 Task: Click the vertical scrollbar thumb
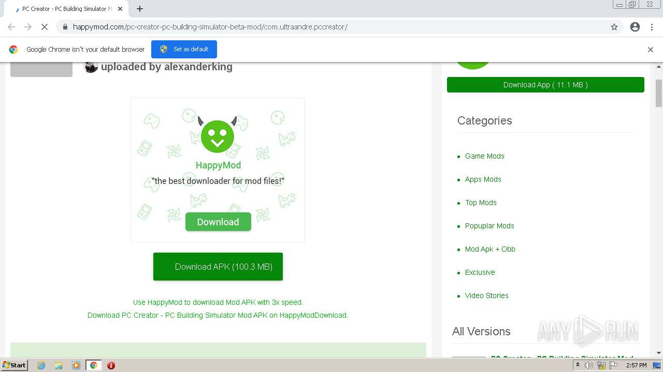click(x=659, y=93)
